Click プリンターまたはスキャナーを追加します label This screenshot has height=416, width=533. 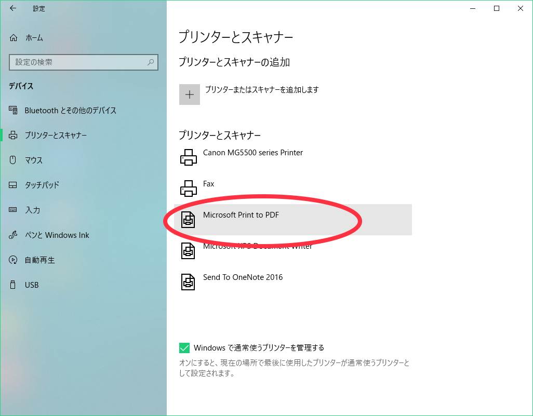(x=262, y=90)
